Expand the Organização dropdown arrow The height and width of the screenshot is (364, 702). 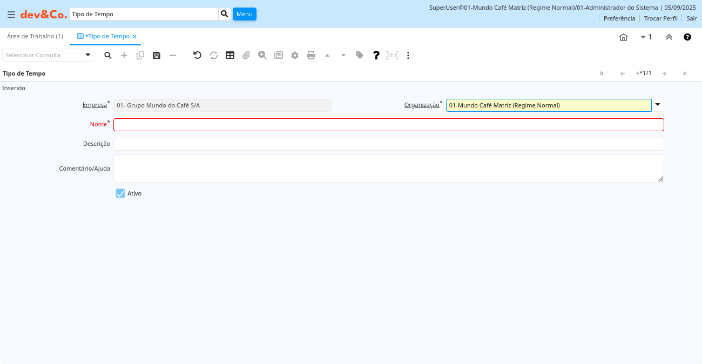[658, 105]
